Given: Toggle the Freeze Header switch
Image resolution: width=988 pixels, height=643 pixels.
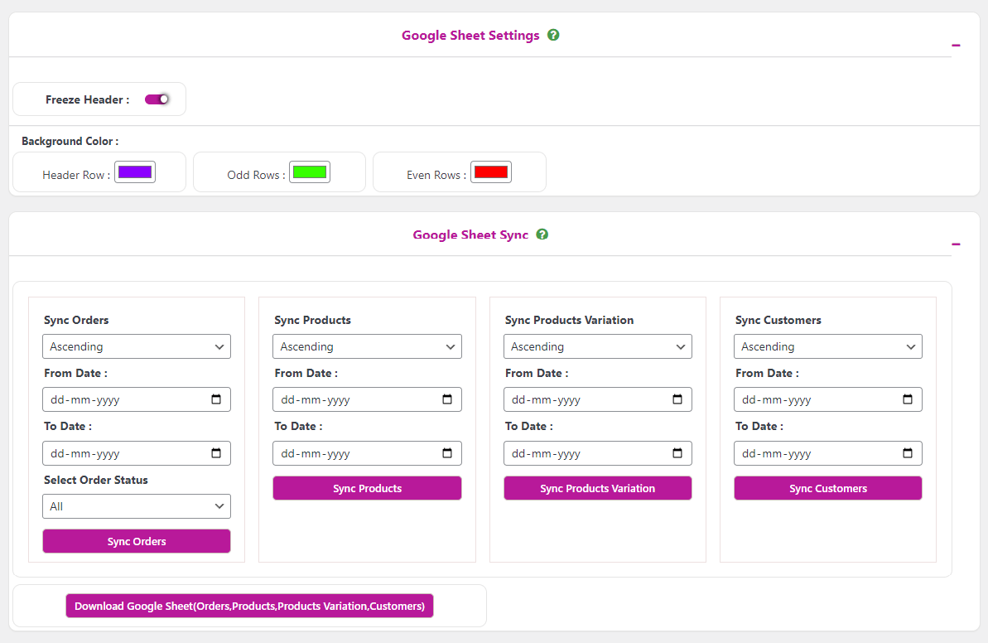Looking at the screenshot, I should (157, 99).
